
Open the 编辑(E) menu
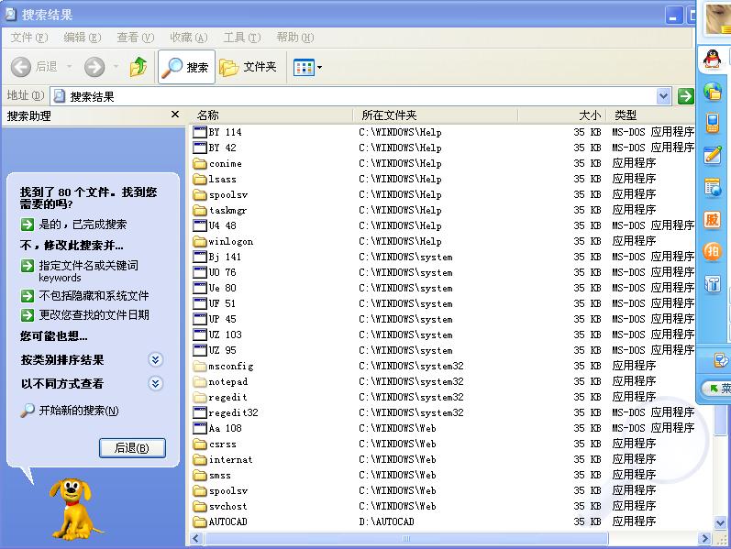pyautogui.click(x=82, y=38)
